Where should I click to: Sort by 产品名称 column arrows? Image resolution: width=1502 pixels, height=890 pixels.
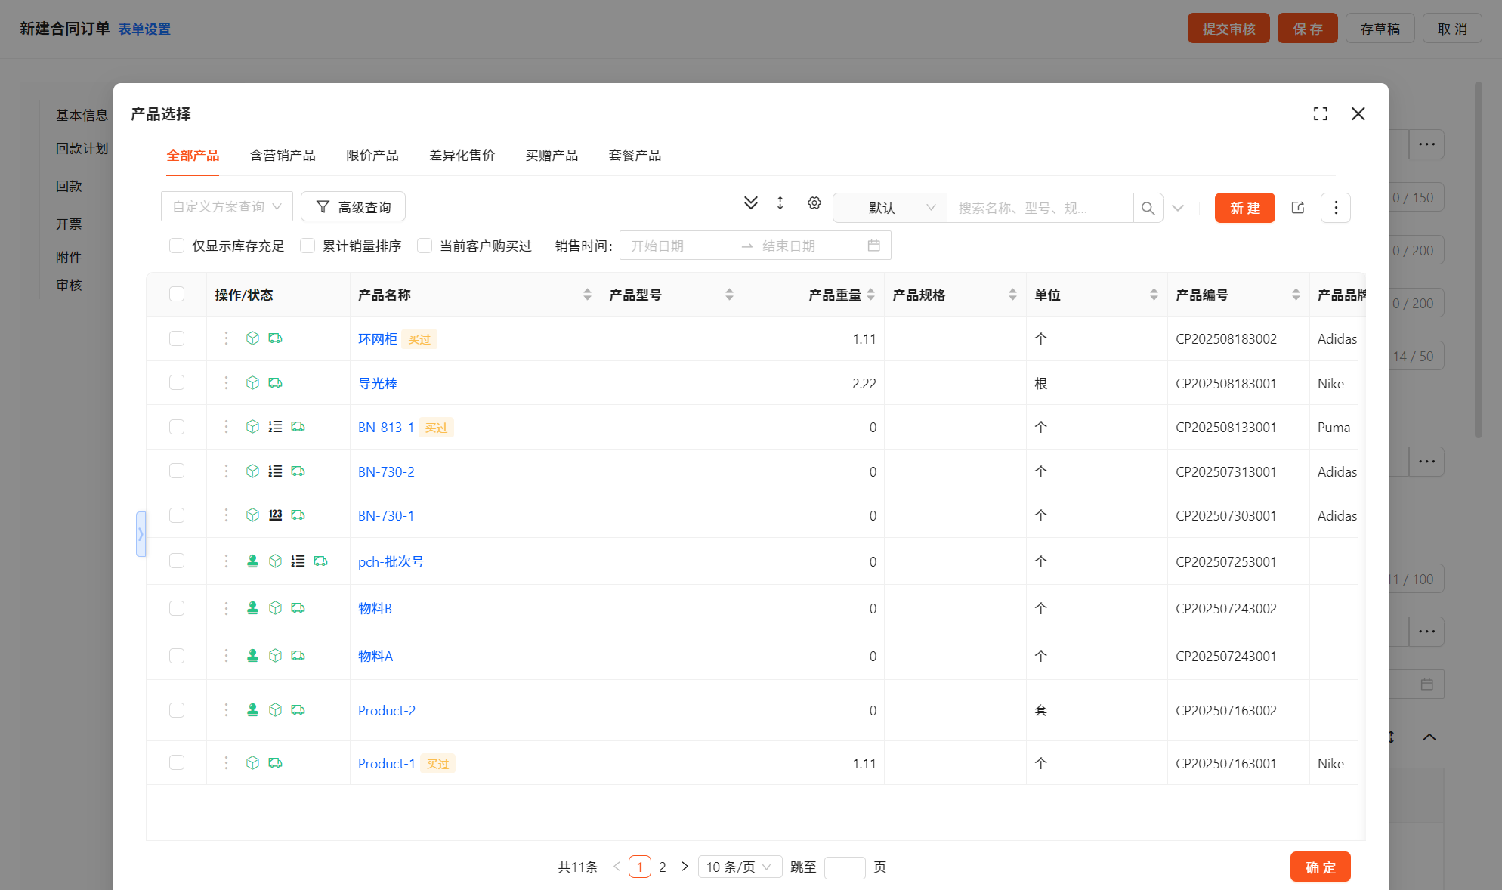587,295
